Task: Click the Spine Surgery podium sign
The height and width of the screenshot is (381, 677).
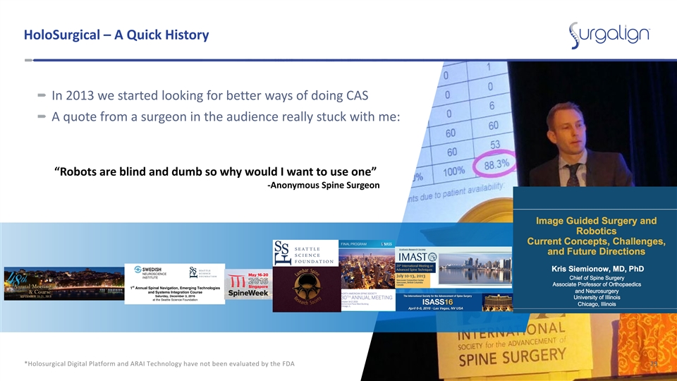Action: 512,345
